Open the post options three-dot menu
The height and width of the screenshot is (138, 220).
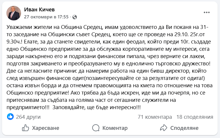point(207,13)
